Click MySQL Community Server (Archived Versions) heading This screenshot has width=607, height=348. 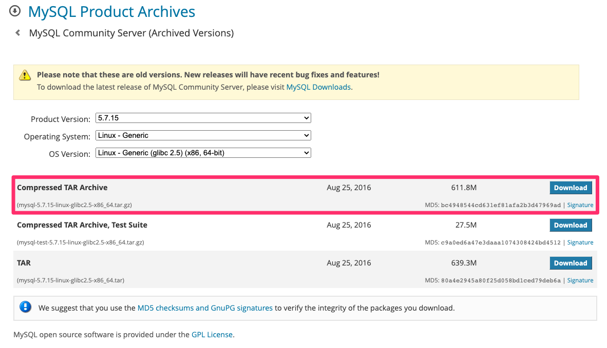[x=131, y=33]
